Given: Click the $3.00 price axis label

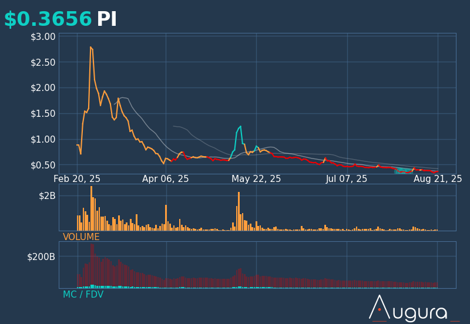Looking at the screenshot, I should [43, 37].
